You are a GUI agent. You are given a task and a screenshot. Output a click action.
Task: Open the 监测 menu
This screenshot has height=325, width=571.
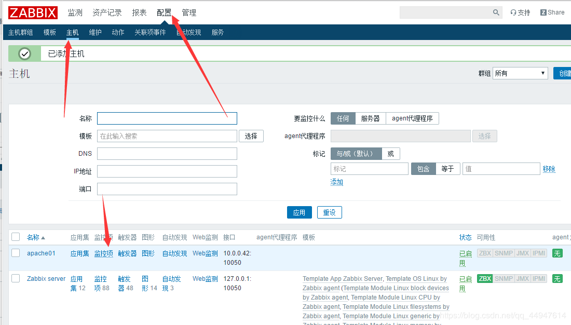tap(75, 13)
